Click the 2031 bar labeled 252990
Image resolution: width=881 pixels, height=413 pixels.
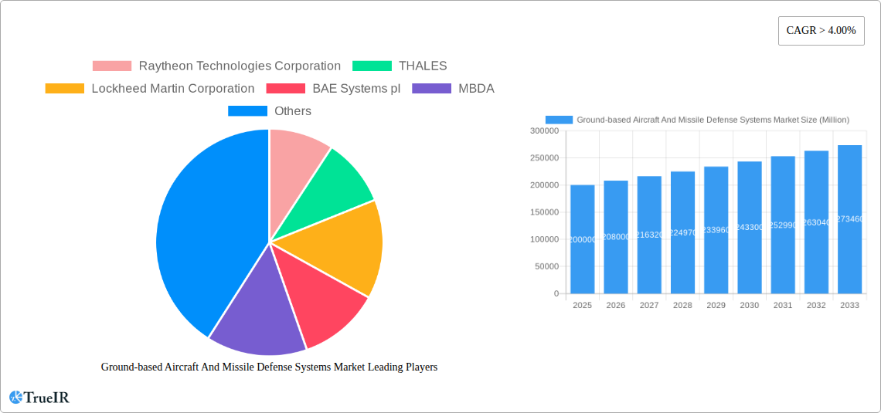pos(783,225)
